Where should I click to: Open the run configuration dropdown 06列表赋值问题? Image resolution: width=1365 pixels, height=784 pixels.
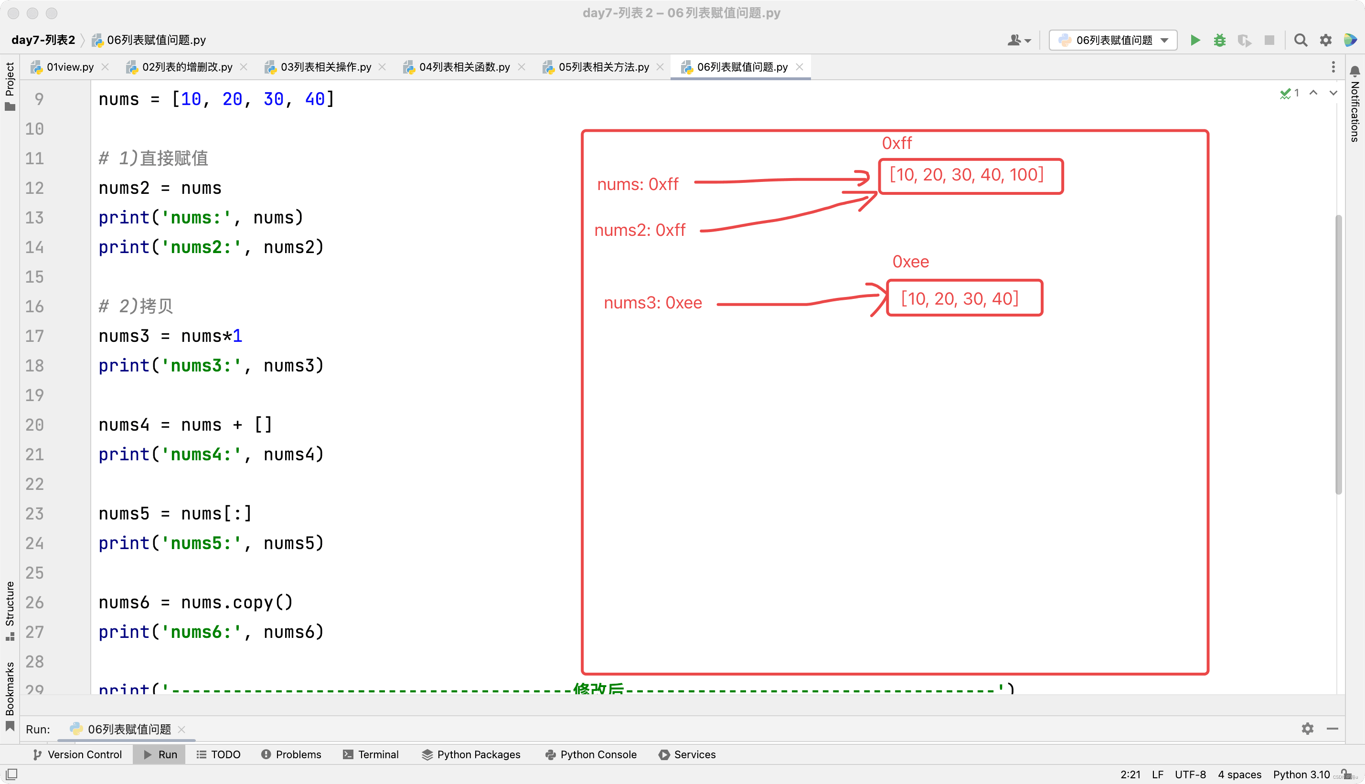pos(1112,41)
